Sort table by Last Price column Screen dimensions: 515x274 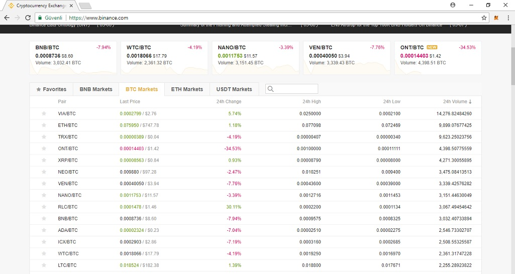click(x=130, y=102)
